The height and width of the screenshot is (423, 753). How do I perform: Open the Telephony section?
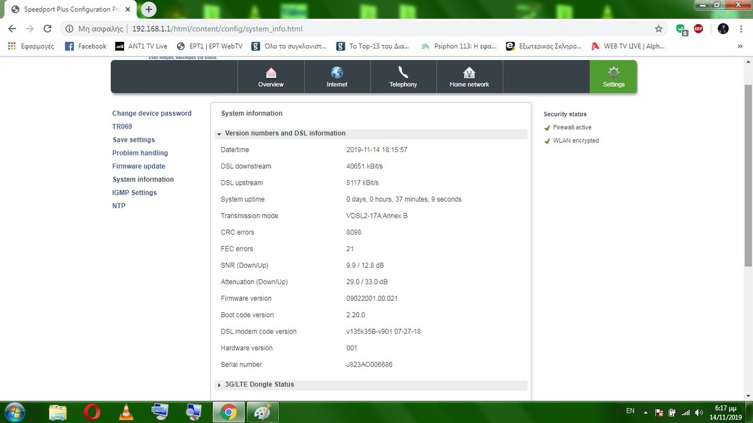[403, 76]
